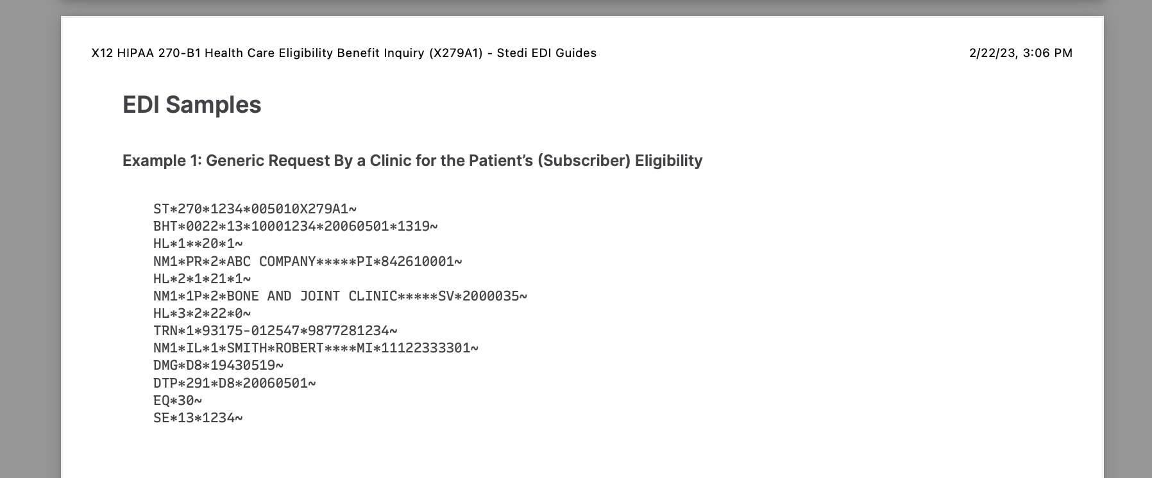Click the word Subscriber in subheading
The width and height of the screenshot is (1152, 478).
point(584,160)
